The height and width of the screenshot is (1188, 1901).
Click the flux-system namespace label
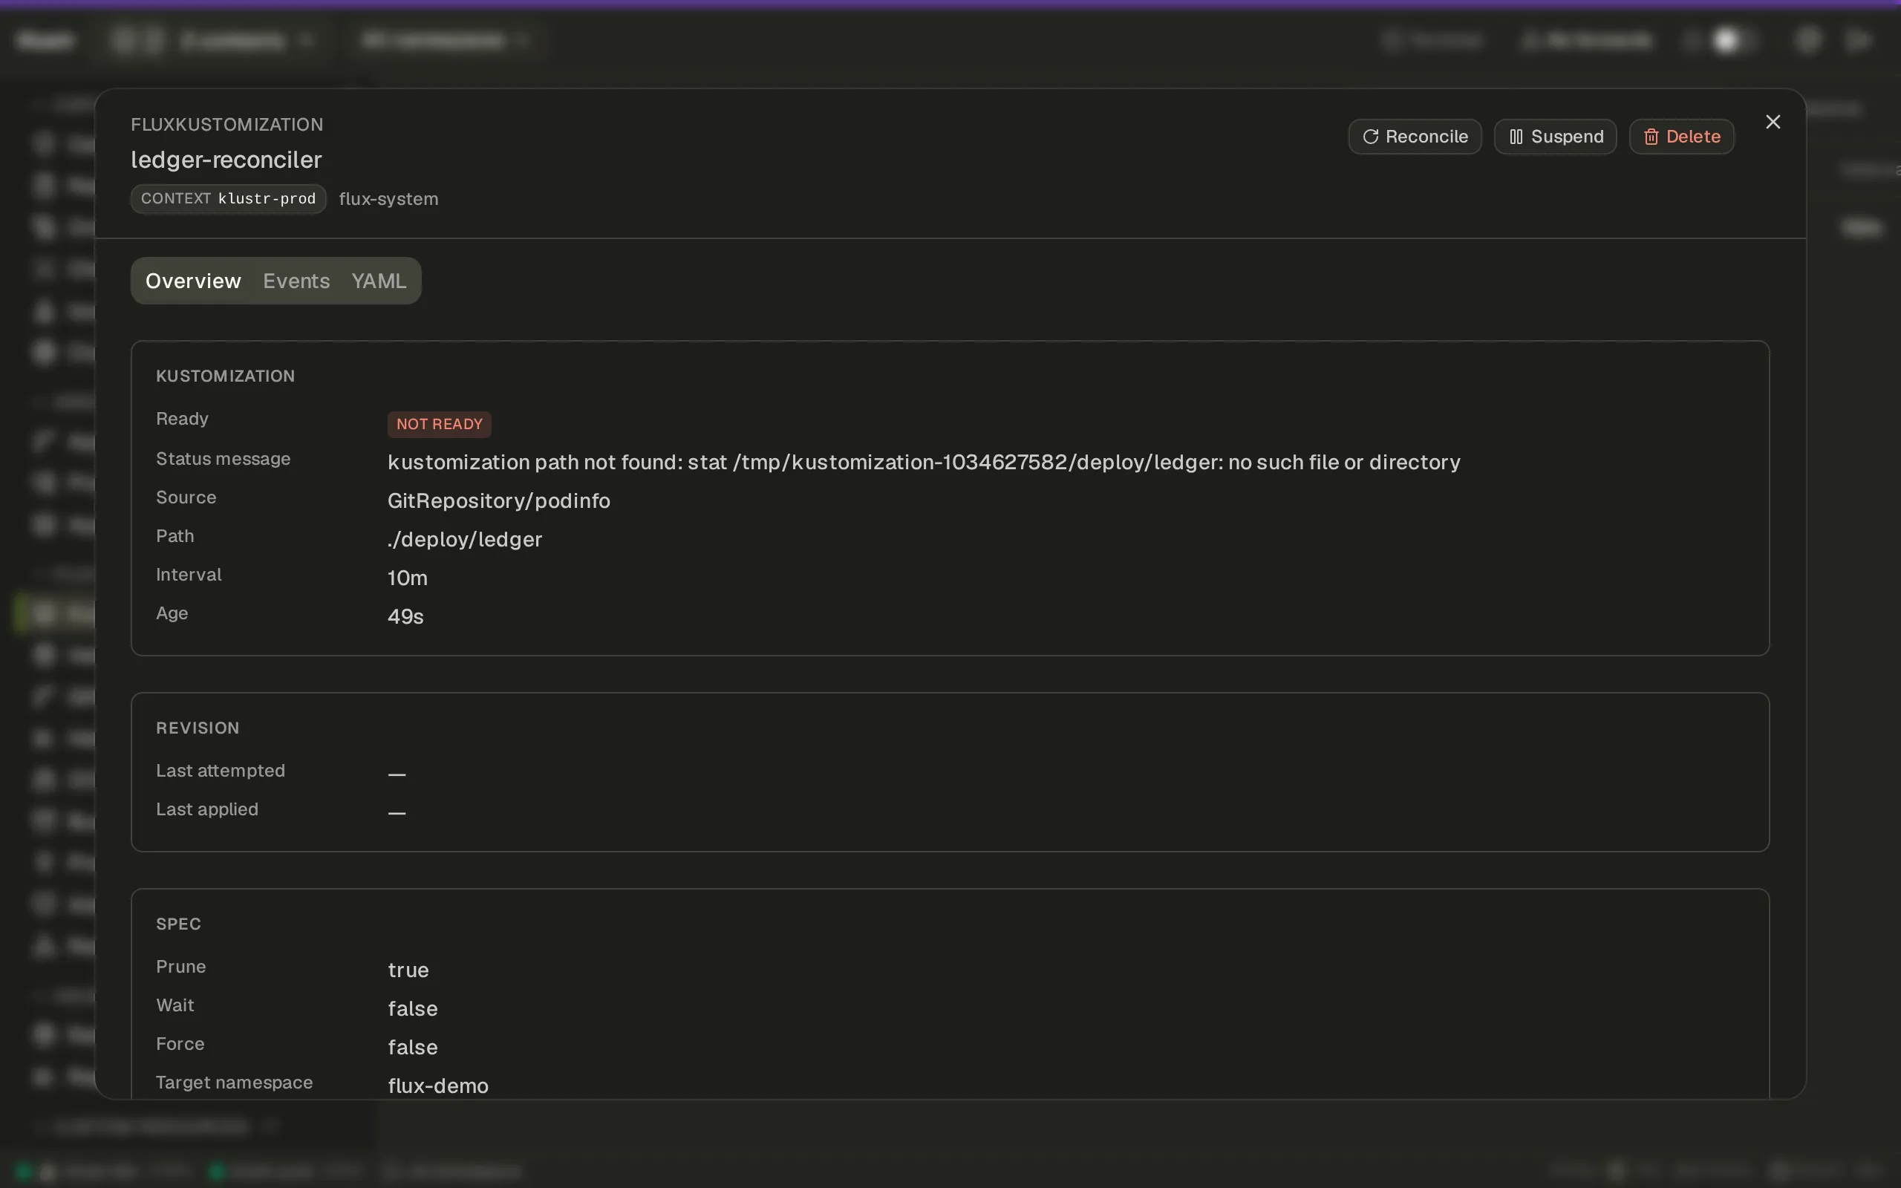coord(389,199)
